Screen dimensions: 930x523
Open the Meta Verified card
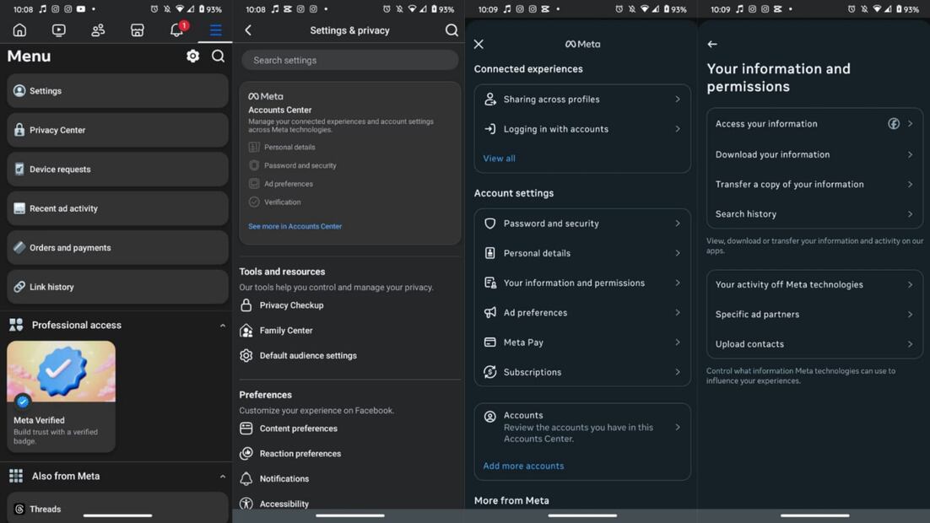point(61,396)
